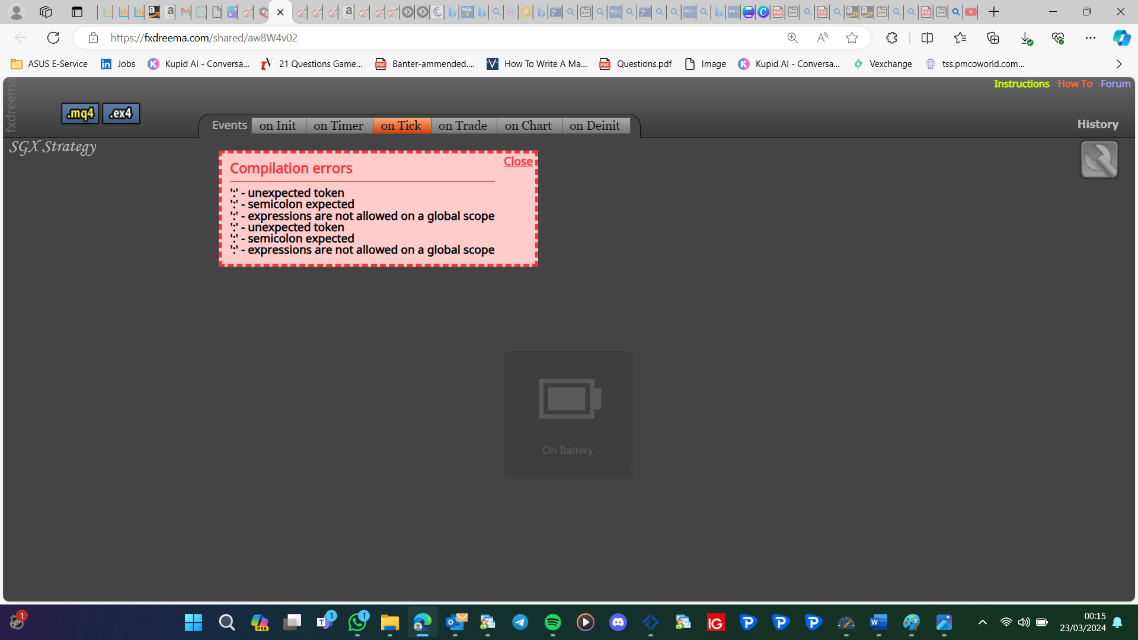Show hidden system tray icons
The height and width of the screenshot is (640, 1138).
tap(983, 622)
